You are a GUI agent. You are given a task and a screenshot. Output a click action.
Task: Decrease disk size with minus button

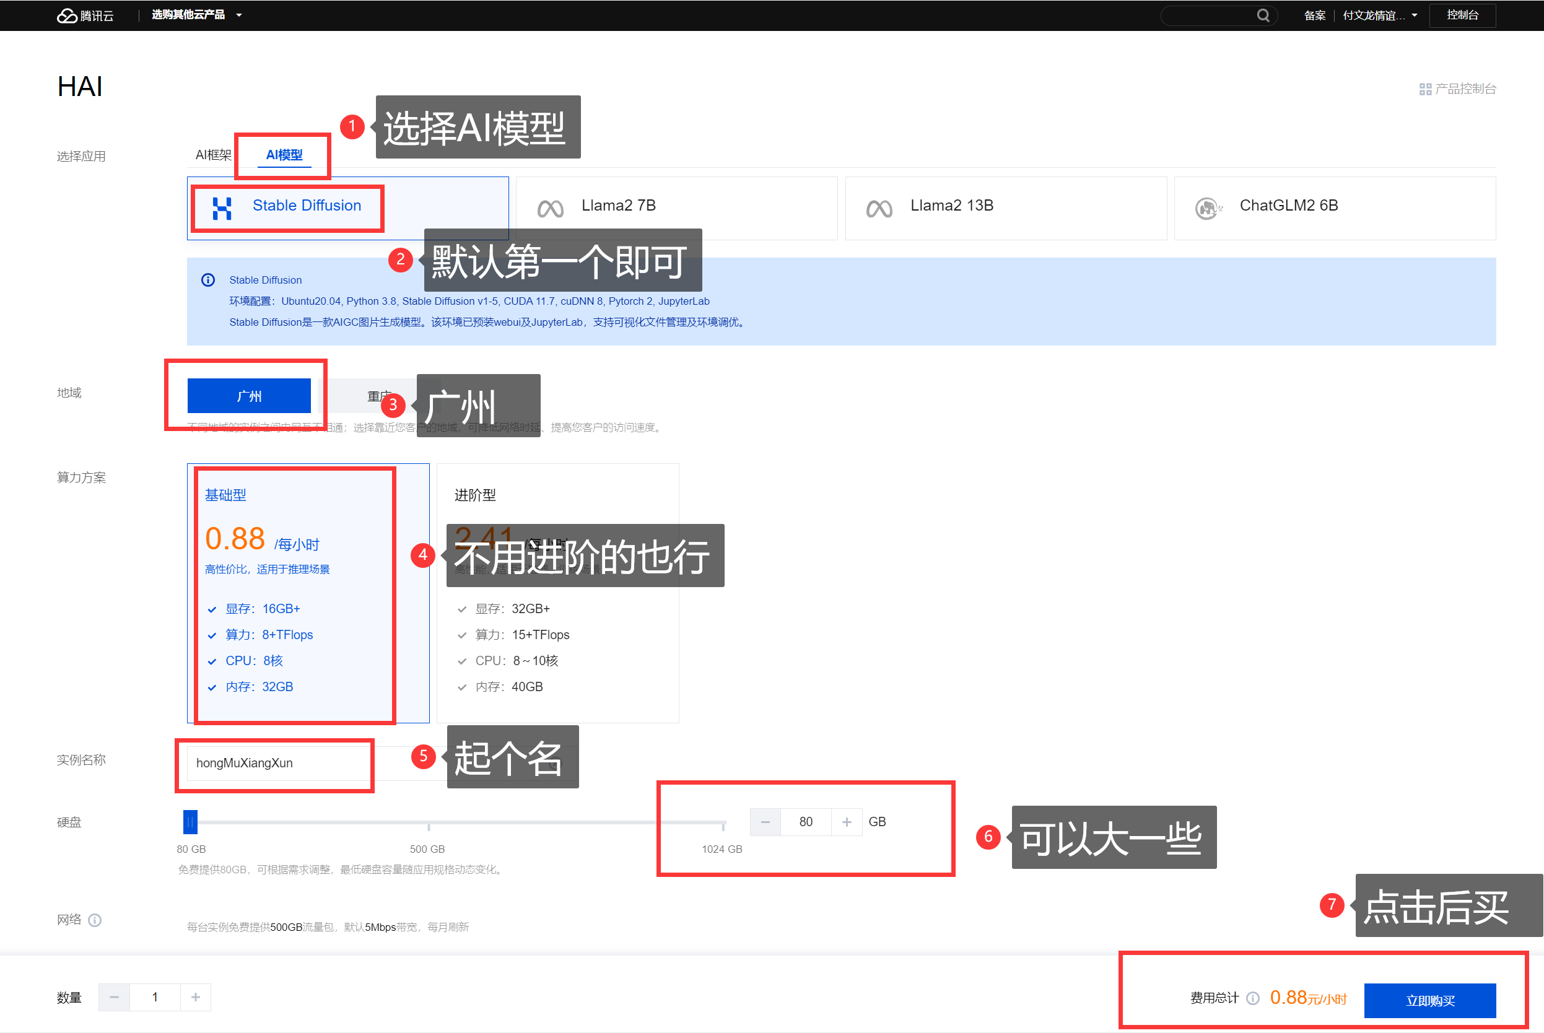(765, 822)
